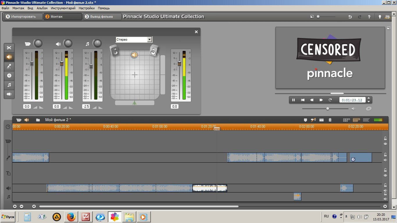Toggle lock on the sound effects track
Image resolution: width=397 pixels, height=223 pixels.
[385, 185]
